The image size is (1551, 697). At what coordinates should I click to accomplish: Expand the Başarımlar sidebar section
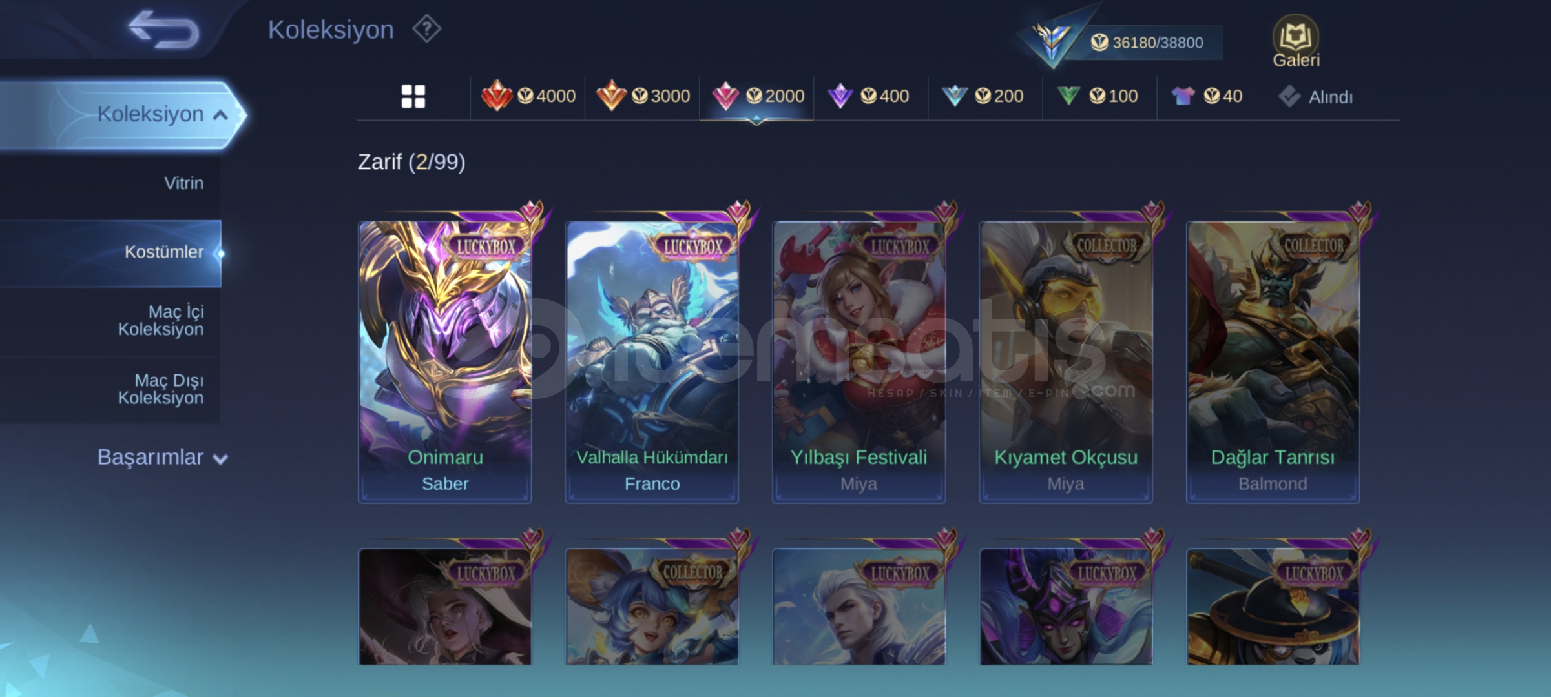(x=161, y=458)
